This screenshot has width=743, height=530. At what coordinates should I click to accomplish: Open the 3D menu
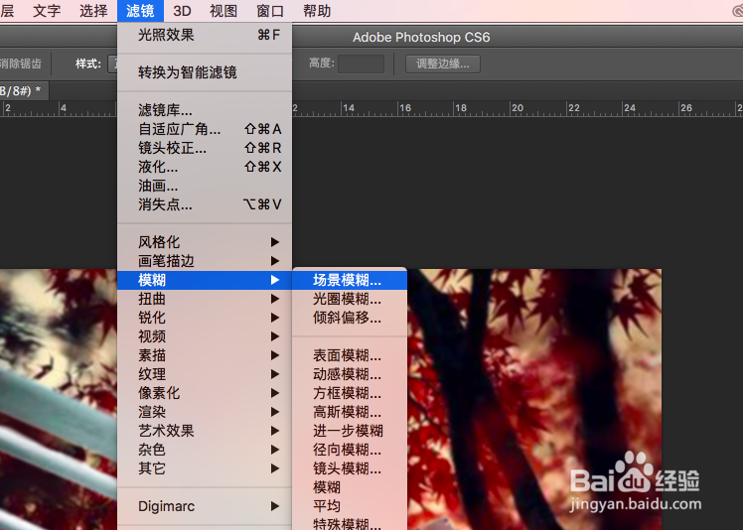pyautogui.click(x=182, y=10)
